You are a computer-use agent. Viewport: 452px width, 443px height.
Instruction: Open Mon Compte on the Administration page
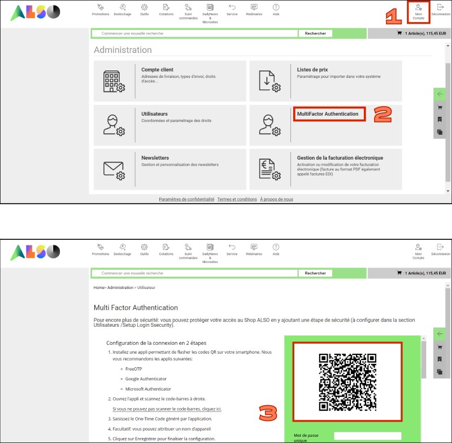419,12
